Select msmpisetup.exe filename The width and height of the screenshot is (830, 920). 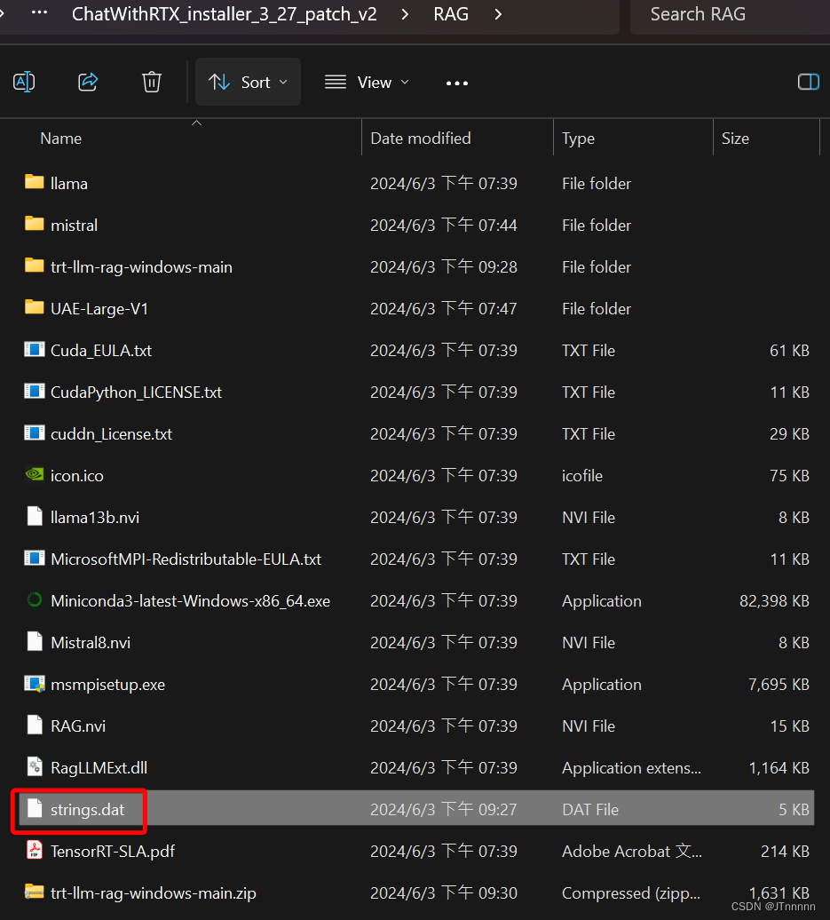(x=108, y=685)
